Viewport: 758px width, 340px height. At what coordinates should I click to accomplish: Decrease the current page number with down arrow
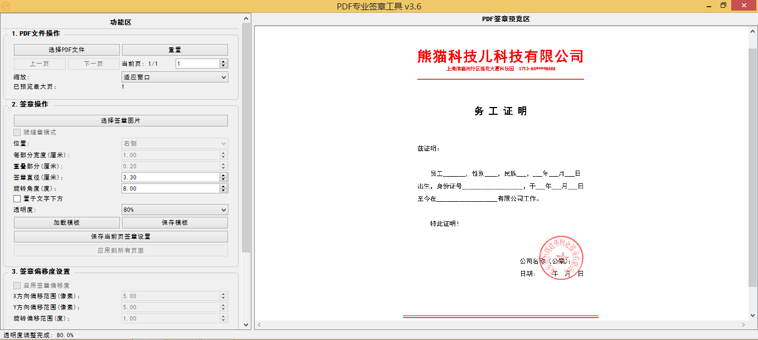[x=223, y=66]
